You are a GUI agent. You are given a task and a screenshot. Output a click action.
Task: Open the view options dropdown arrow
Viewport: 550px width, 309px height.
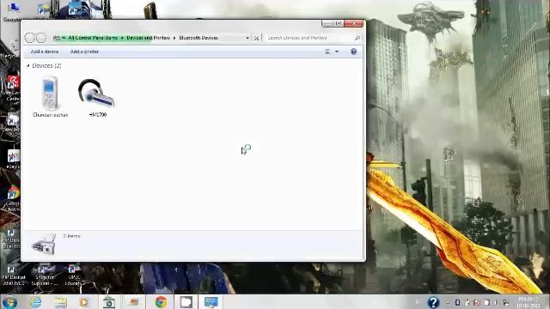click(x=337, y=51)
